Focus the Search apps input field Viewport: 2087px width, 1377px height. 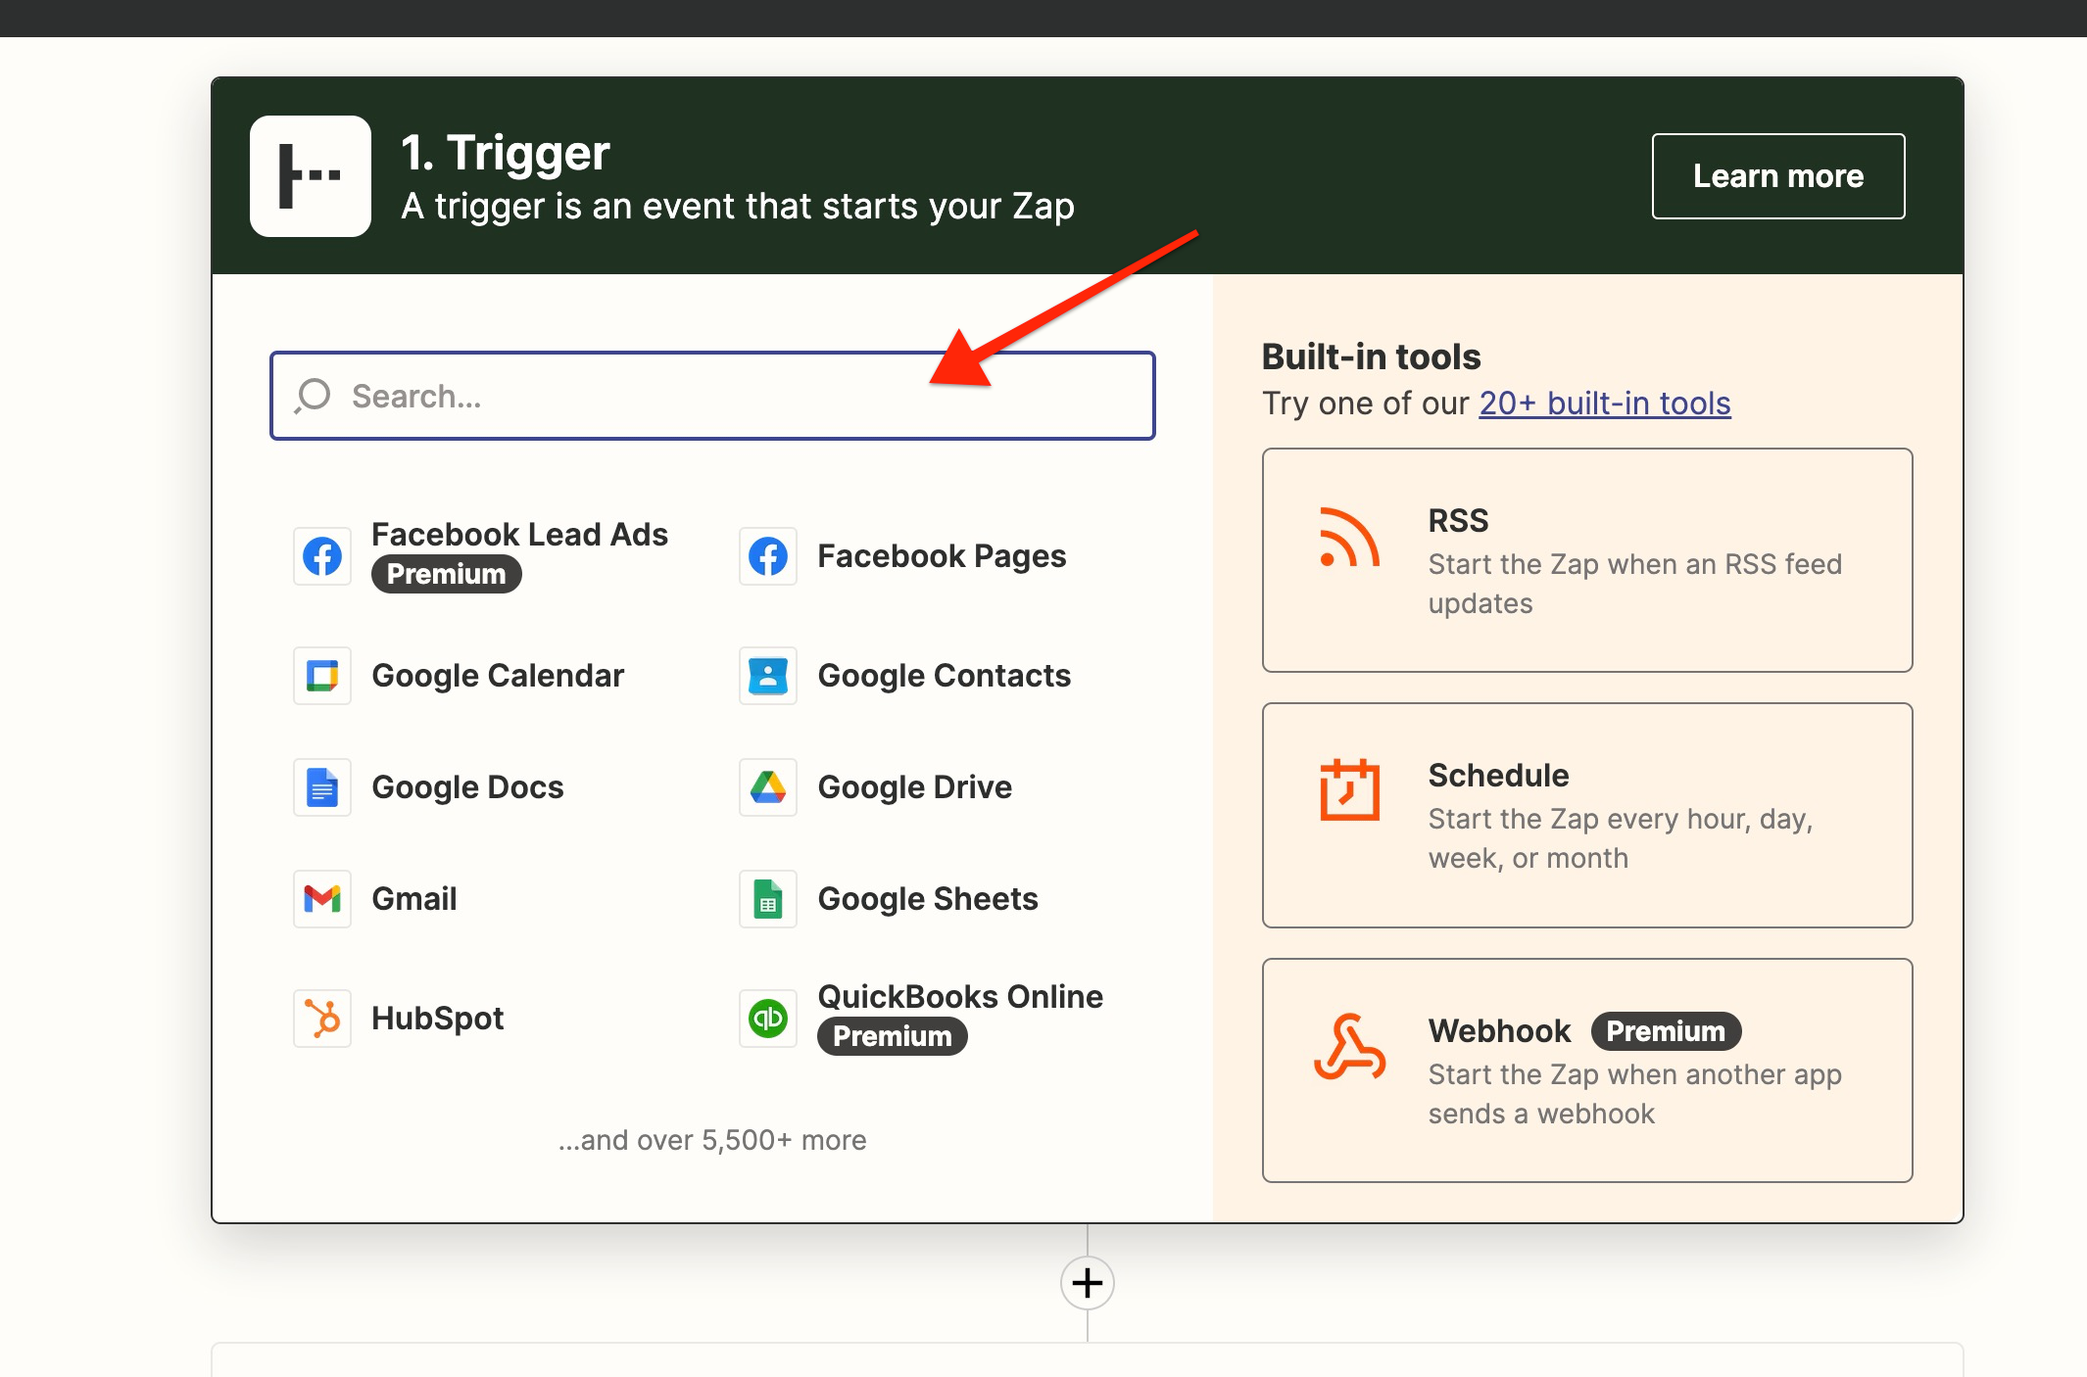tap(712, 396)
